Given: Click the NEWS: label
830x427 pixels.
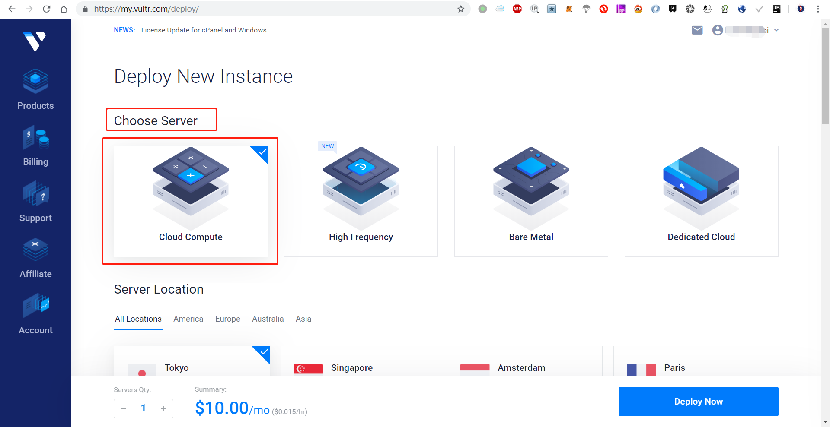Looking at the screenshot, I should click(x=124, y=30).
